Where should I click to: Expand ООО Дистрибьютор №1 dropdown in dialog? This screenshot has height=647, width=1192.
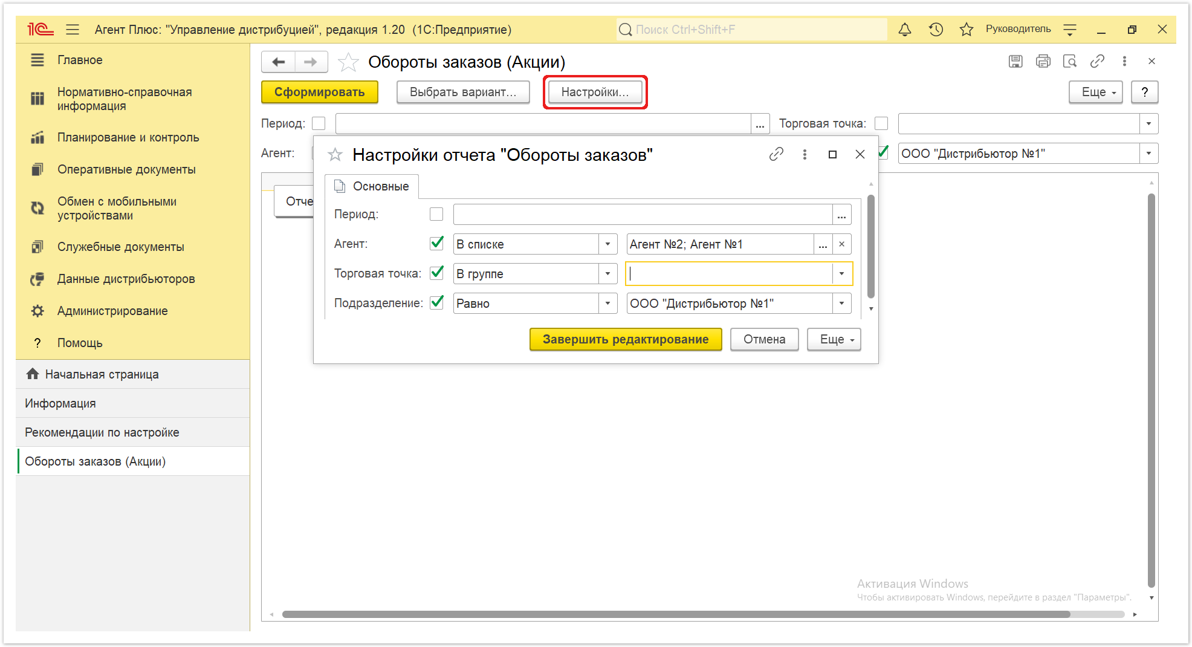(x=841, y=304)
